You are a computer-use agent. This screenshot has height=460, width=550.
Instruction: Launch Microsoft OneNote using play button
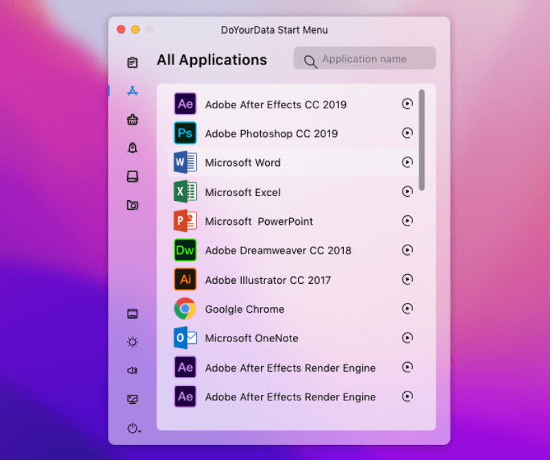coord(408,338)
